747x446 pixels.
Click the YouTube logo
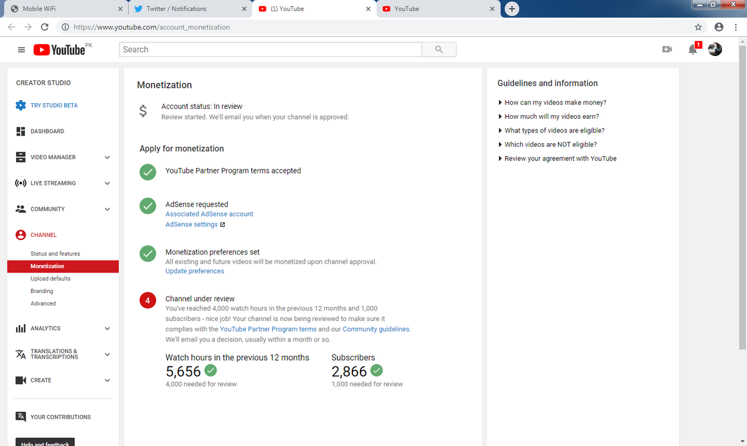pos(60,50)
